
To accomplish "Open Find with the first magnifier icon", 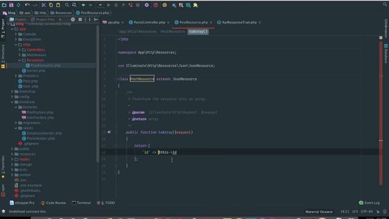I will coord(67,5).
